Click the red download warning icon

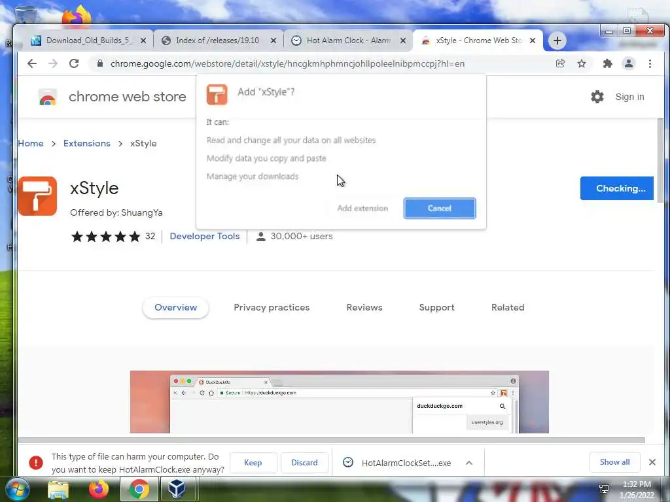click(x=36, y=463)
